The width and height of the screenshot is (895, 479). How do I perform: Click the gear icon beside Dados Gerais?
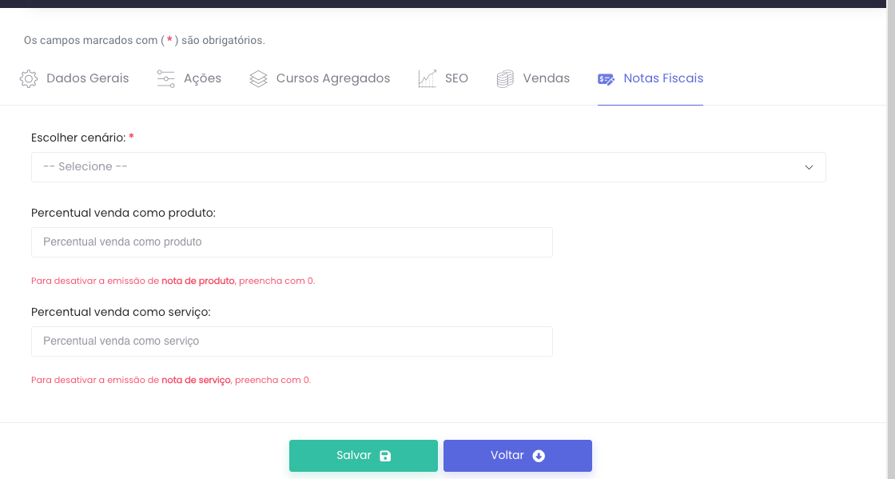pos(29,79)
